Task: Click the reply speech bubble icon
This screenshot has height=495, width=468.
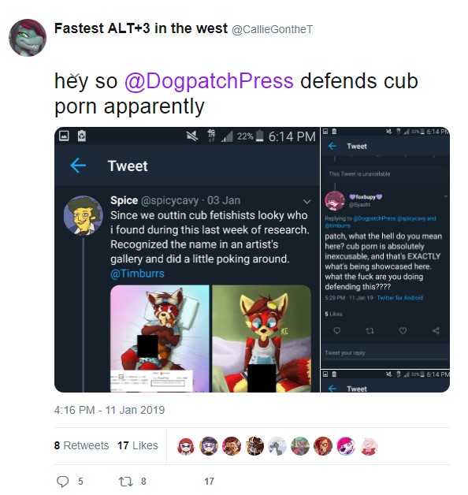Action: coord(62,482)
